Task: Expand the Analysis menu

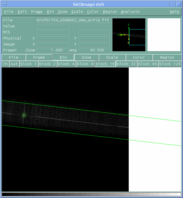Action: [x=130, y=12]
